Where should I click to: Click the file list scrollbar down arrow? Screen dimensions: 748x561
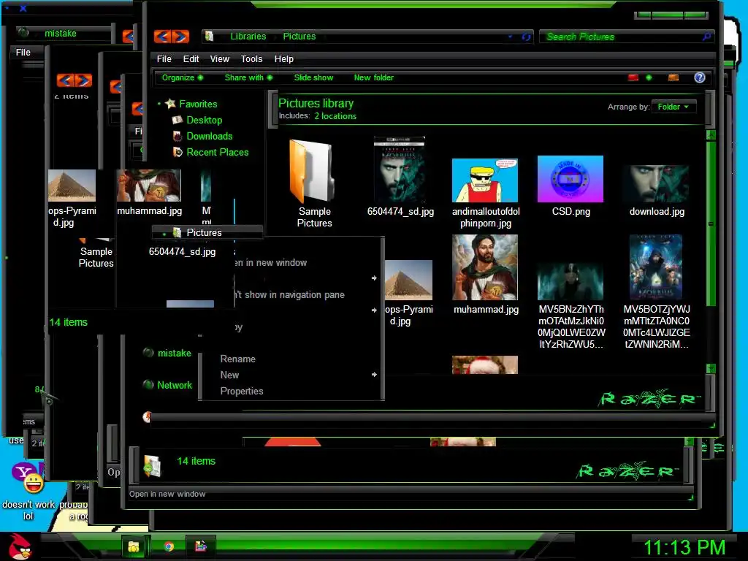(x=711, y=368)
